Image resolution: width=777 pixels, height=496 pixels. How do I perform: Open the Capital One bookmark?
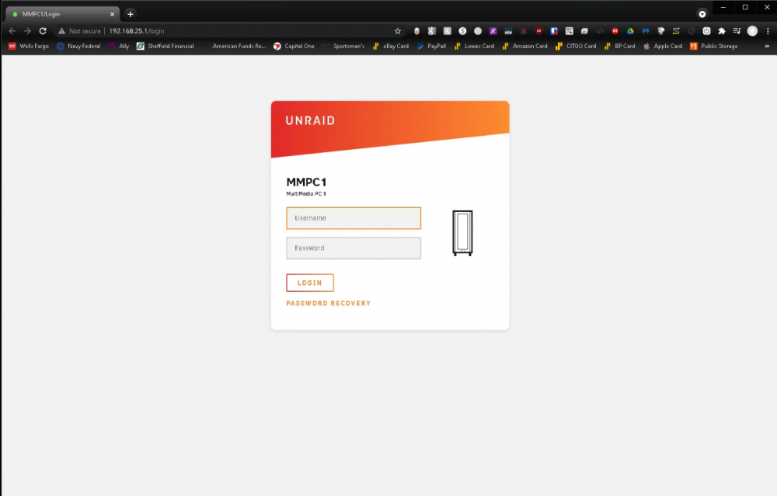[294, 46]
